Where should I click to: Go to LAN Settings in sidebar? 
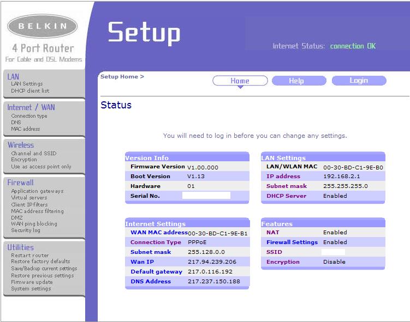tap(27, 84)
